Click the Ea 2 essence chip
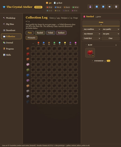 pyautogui.click(x=67, y=7)
